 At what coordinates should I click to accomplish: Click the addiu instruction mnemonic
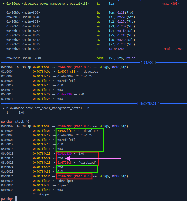(101, 58)
